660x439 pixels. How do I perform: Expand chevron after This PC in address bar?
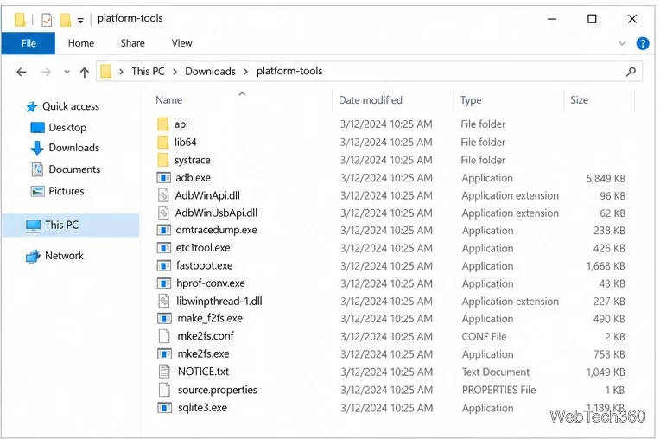175,72
